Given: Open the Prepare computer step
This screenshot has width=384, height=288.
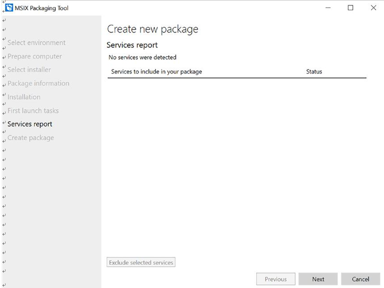Looking at the screenshot, I should (x=35, y=56).
